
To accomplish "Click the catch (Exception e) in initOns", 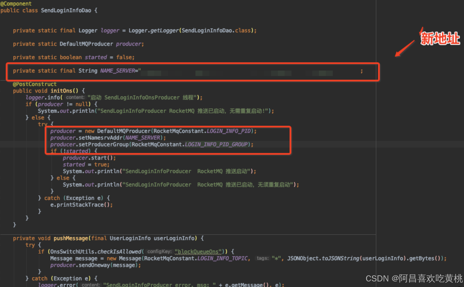I will pos(74,198).
